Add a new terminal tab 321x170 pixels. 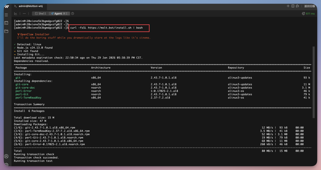pos(288,6)
